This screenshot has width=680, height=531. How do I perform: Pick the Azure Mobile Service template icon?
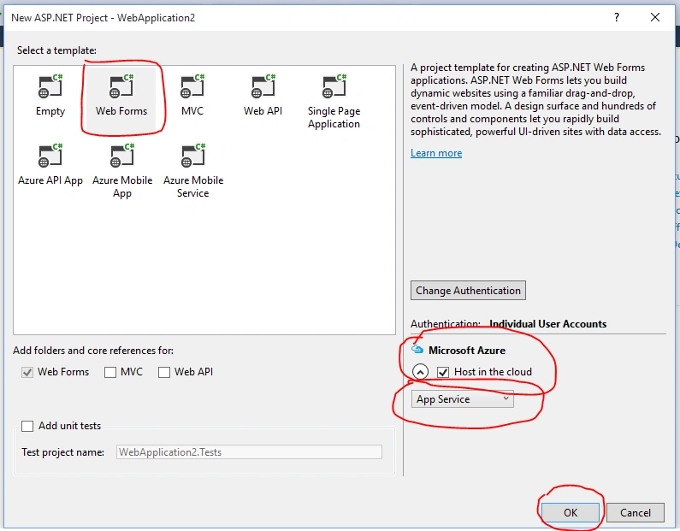pyautogui.click(x=193, y=155)
